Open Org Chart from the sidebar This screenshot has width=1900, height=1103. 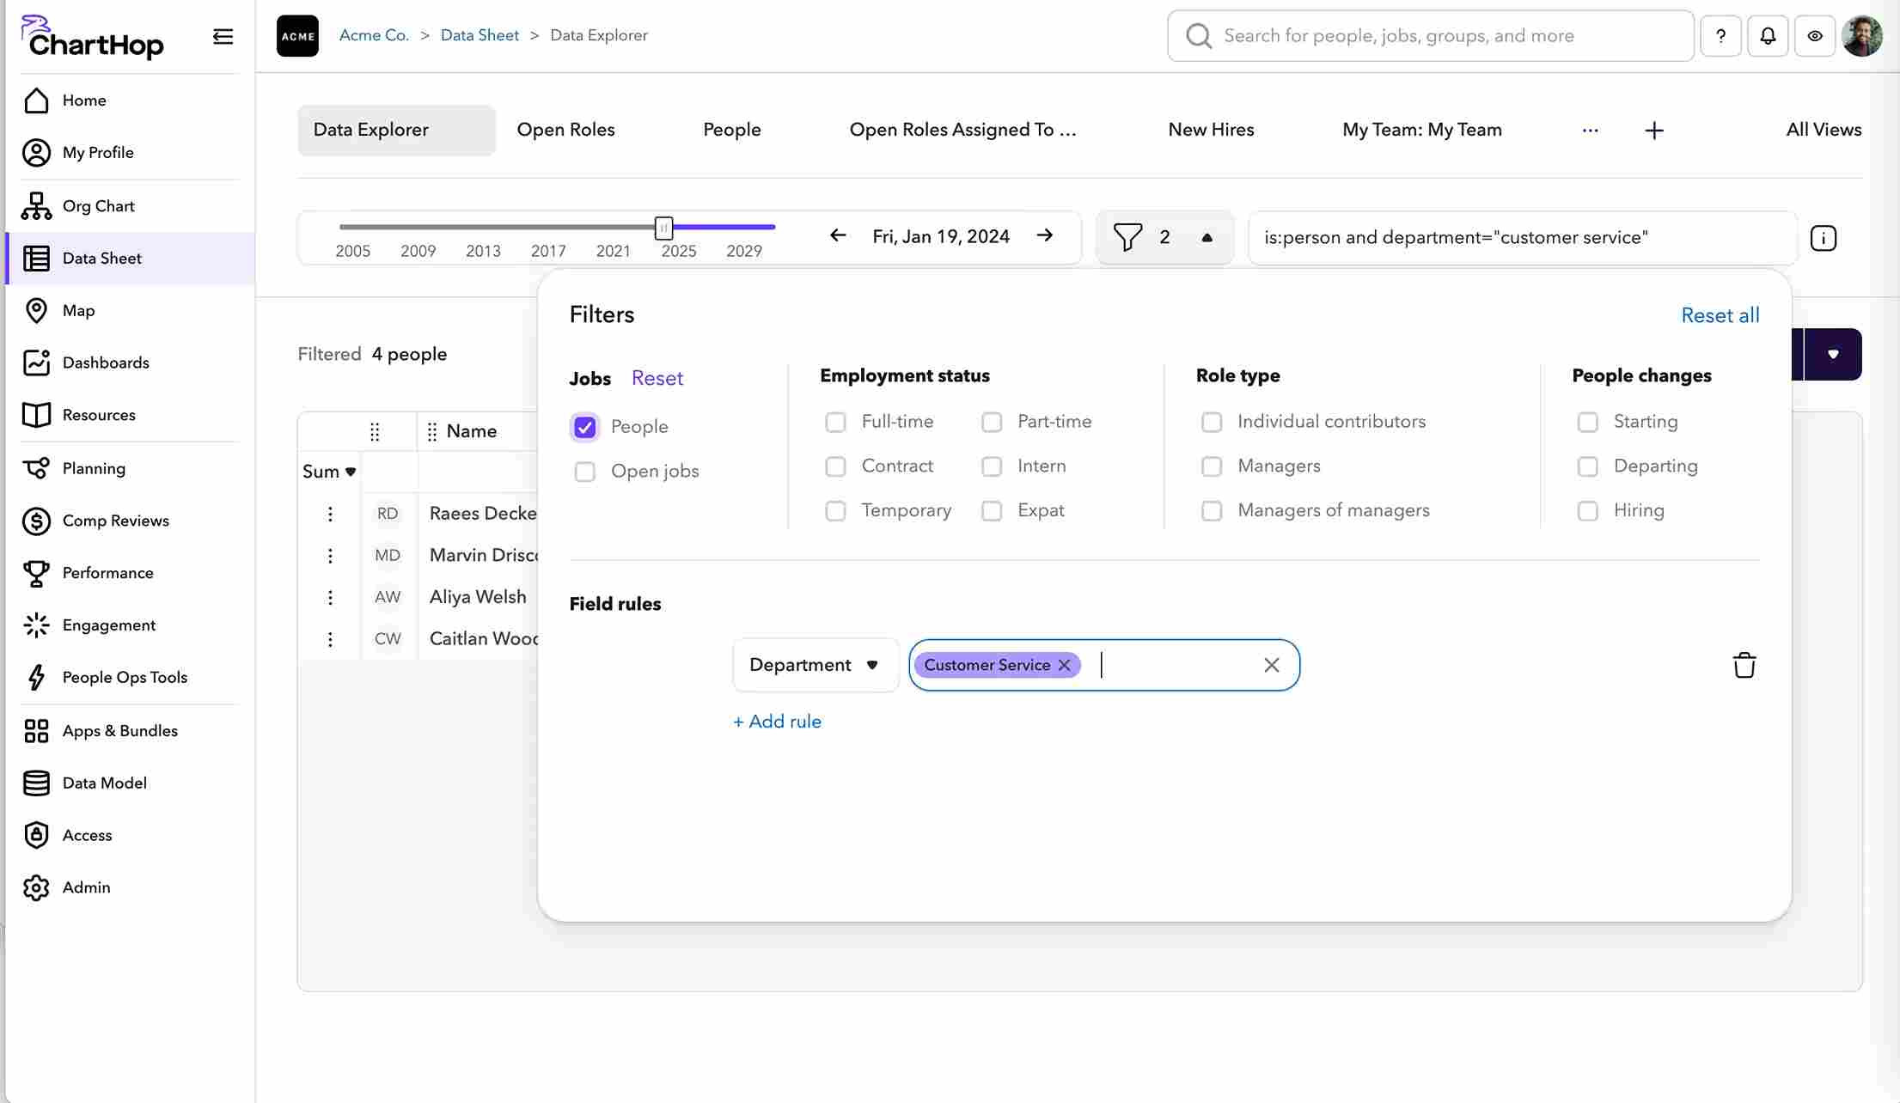98,206
